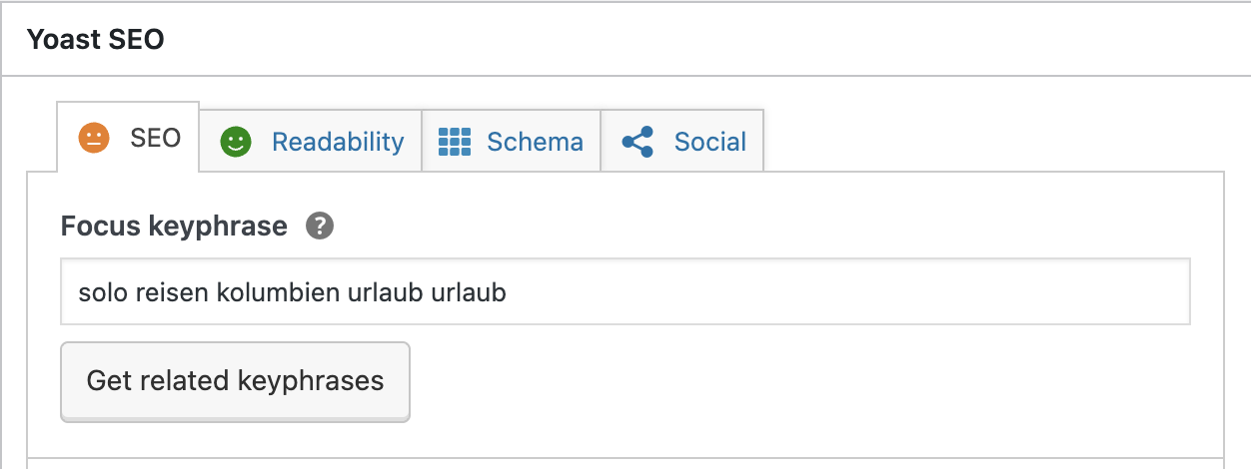Open the Focus keyphrase help question mark
The image size is (1251, 469).
320,227
